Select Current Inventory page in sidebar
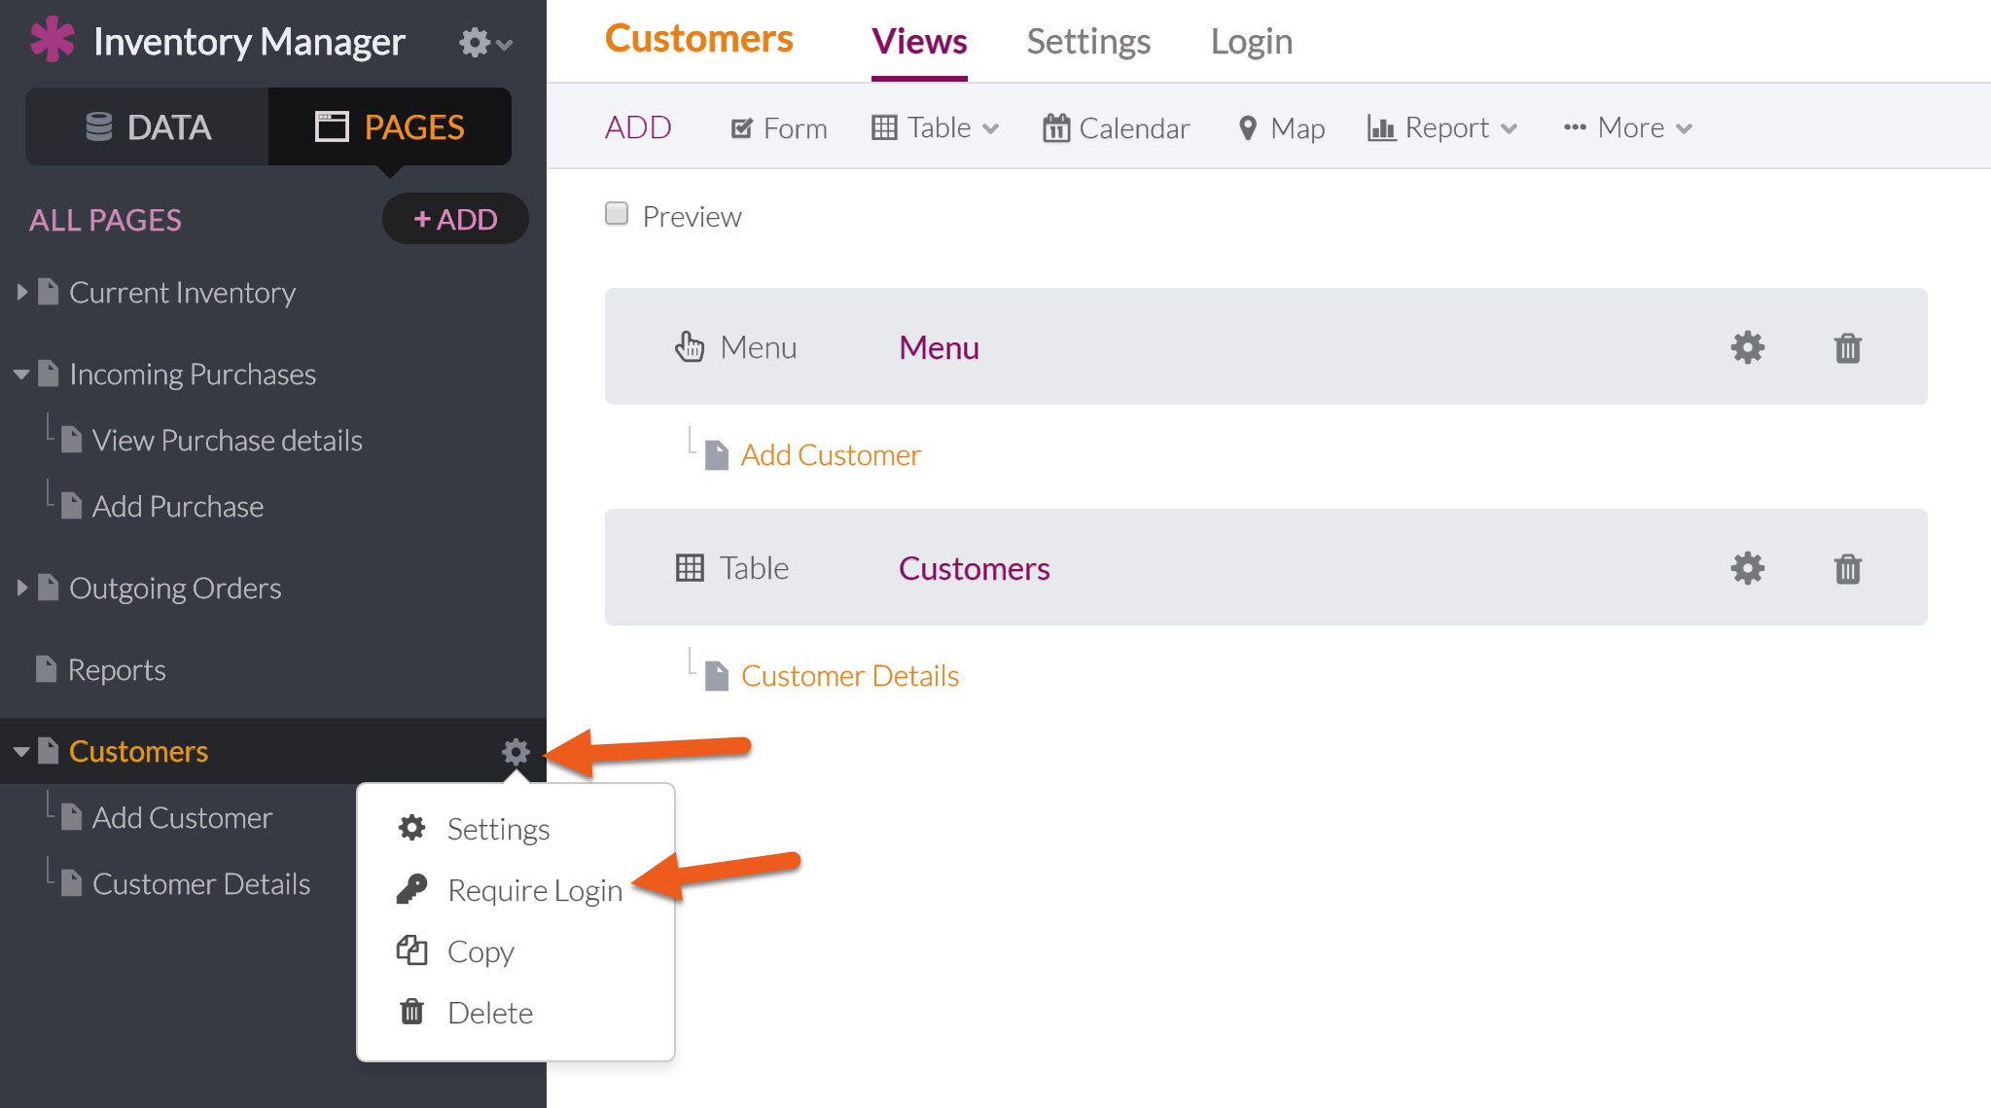Image resolution: width=1991 pixels, height=1108 pixels. pyautogui.click(x=182, y=293)
